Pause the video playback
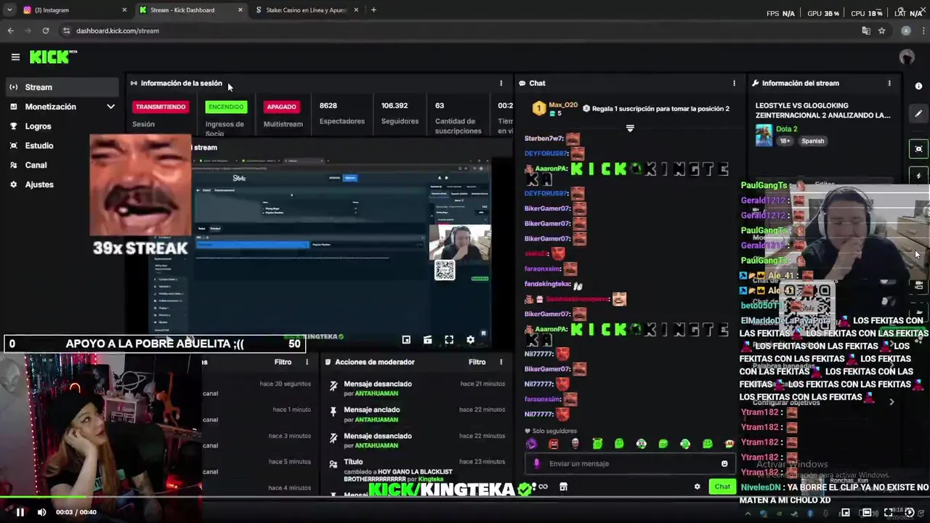The height and width of the screenshot is (523, 930). [x=20, y=512]
